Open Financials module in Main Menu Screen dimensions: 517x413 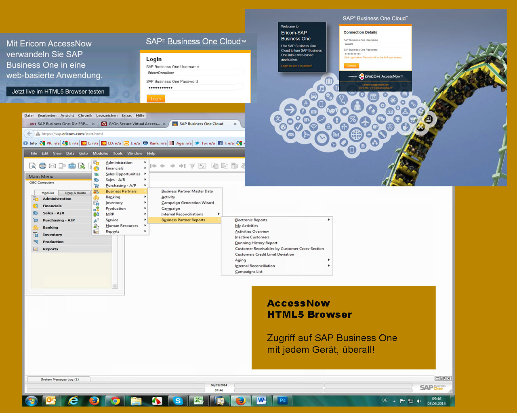coord(52,206)
